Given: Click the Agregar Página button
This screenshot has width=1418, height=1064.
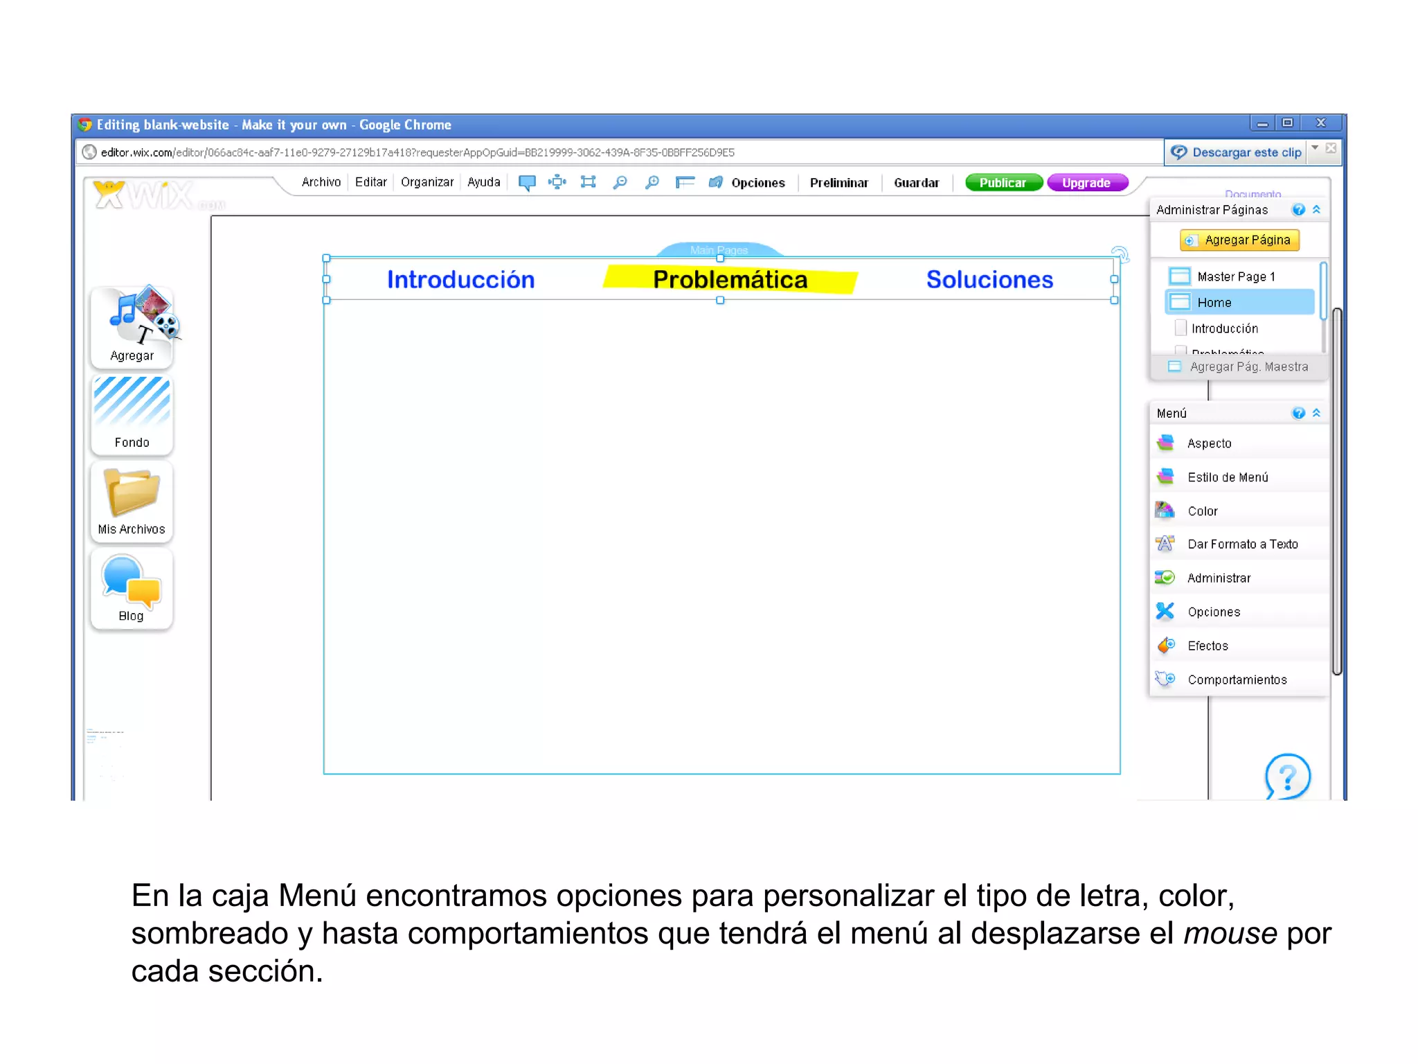Looking at the screenshot, I should point(1239,240).
